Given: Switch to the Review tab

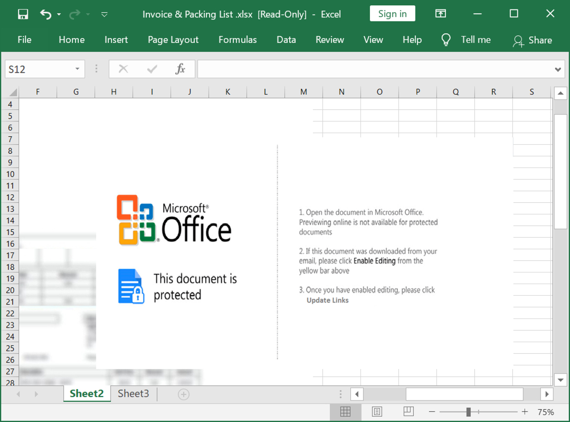Looking at the screenshot, I should (330, 40).
